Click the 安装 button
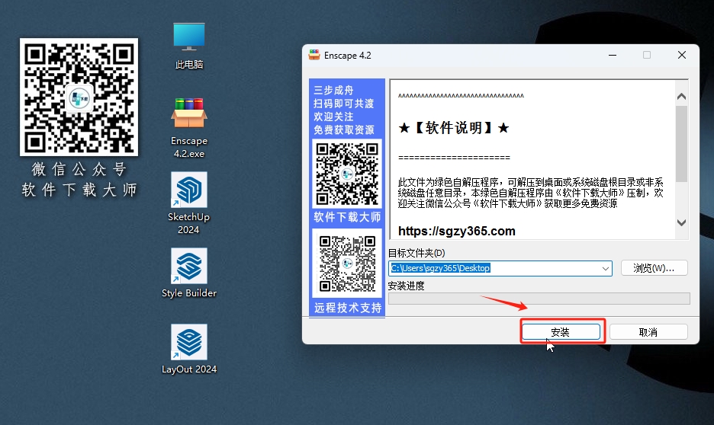 click(x=561, y=332)
